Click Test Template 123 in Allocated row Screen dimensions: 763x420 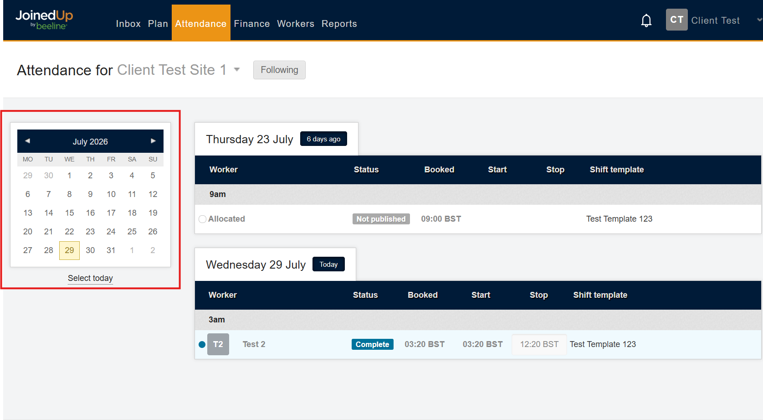[619, 219]
